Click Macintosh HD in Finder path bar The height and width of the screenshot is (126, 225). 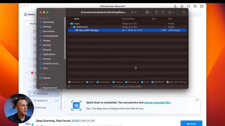(76, 82)
